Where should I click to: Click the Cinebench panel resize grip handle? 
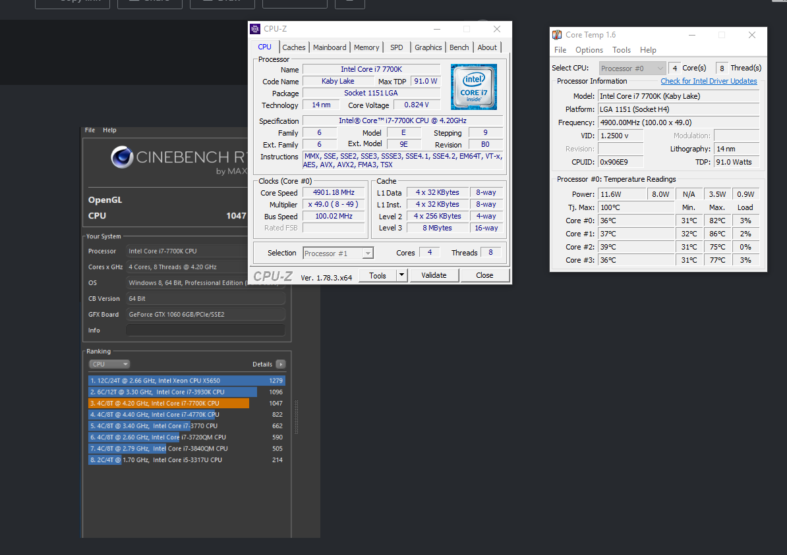point(296,417)
